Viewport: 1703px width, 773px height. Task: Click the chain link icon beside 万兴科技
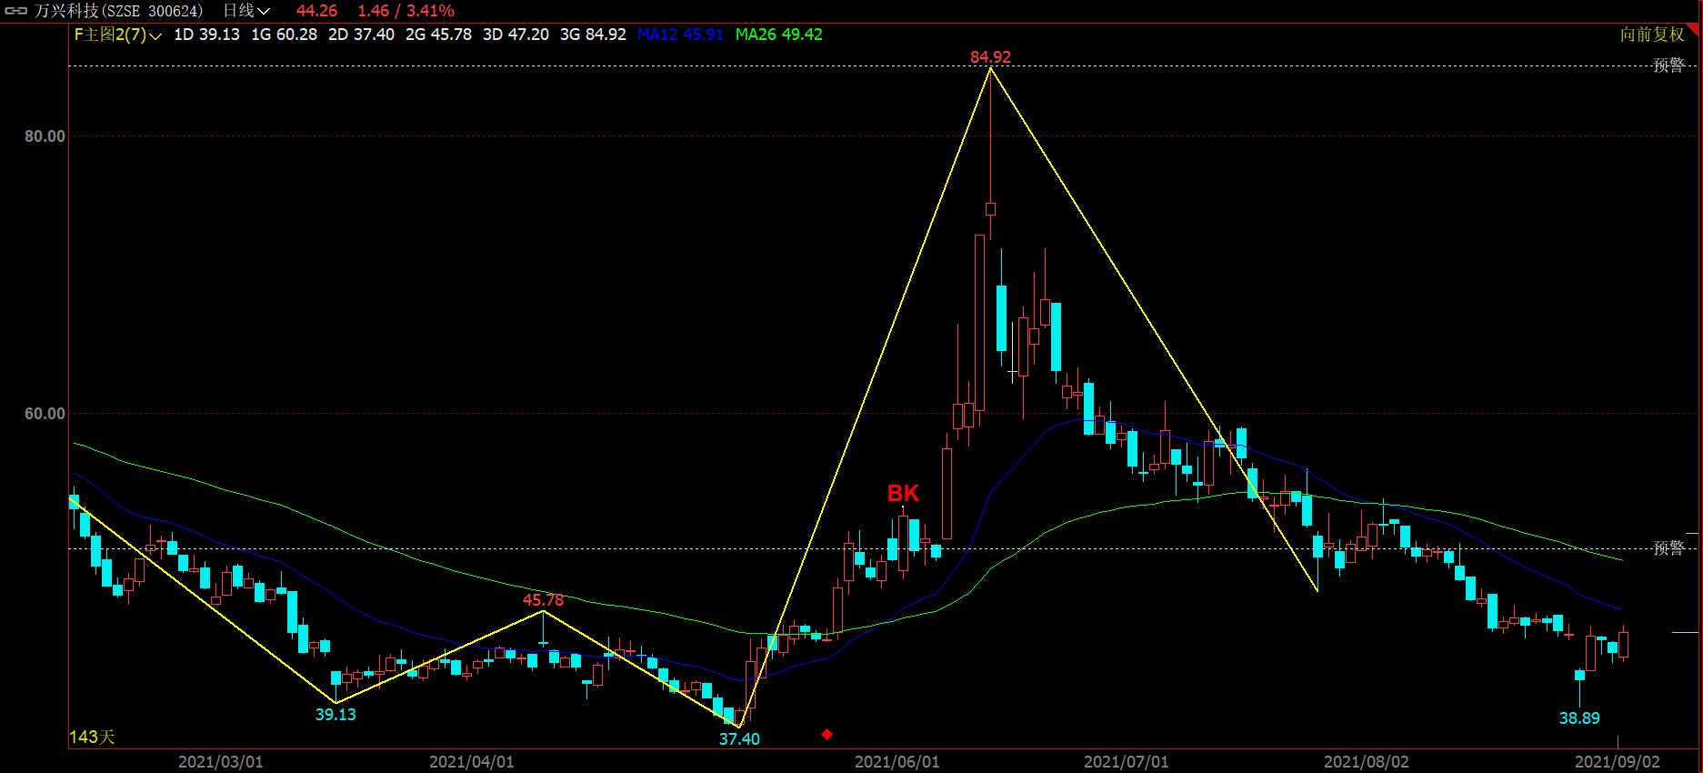click(x=15, y=11)
